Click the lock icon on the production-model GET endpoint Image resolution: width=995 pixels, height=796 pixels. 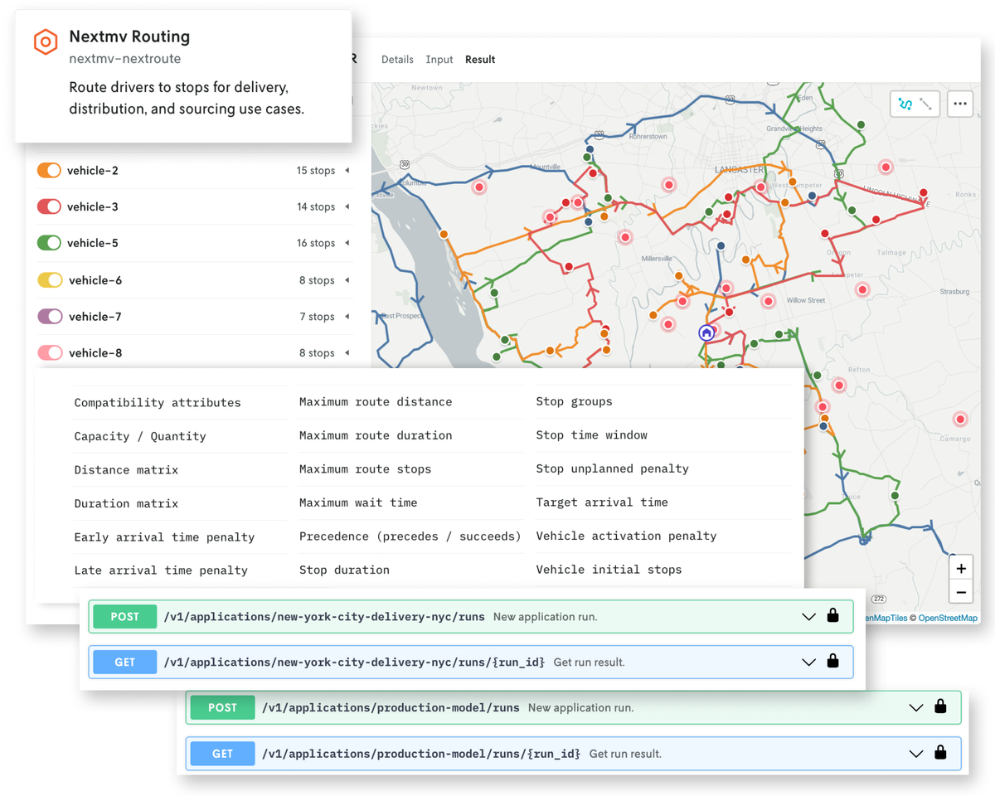point(940,753)
